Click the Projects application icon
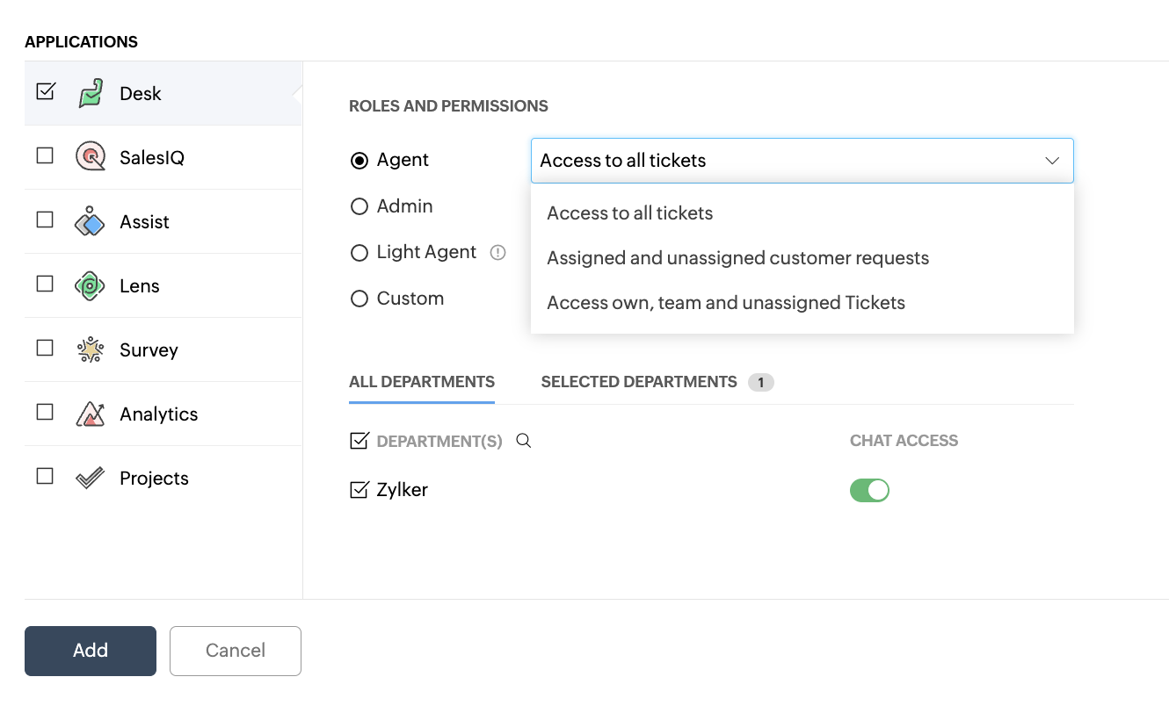Viewport: 1169px width, 713px height. (x=91, y=478)
